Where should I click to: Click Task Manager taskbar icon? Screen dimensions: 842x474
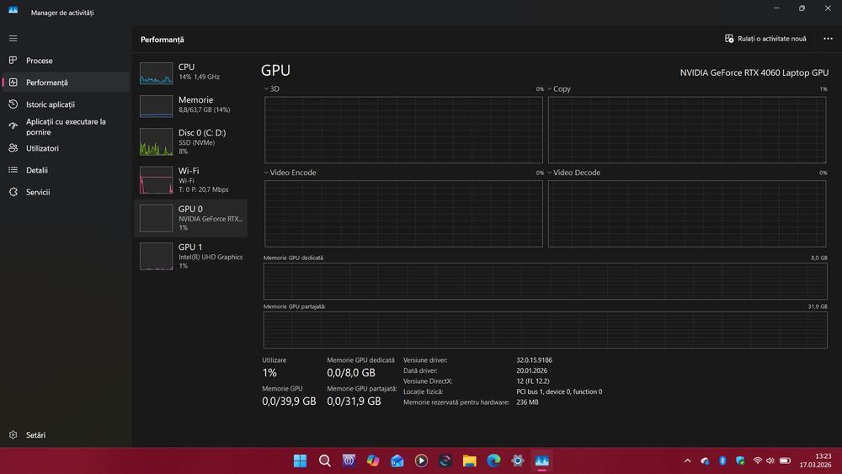pyautogui.click(x=541, y=461)
